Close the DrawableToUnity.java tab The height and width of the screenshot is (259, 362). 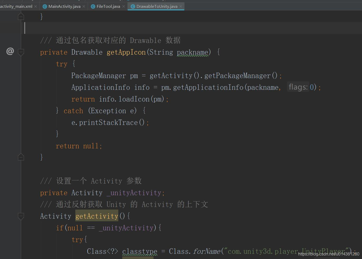[x=181, y=6]
